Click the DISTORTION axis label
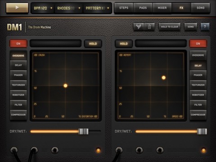This screenshot has height=162, width=216. pyautogui.click(x=87, y=117)
